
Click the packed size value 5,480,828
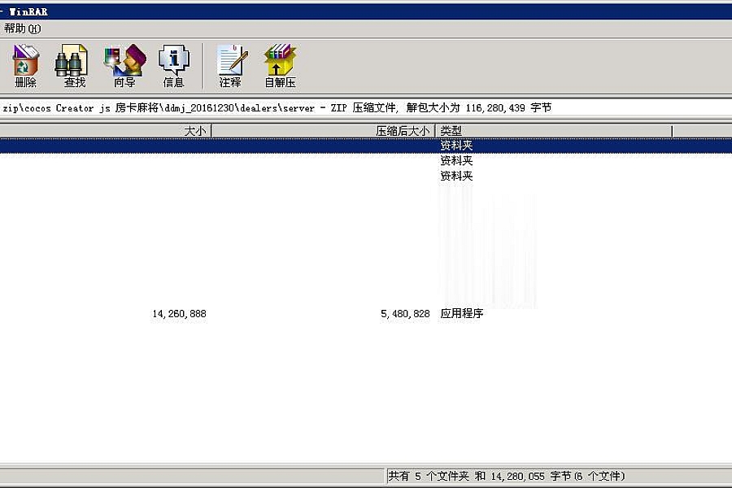(405, 314)
